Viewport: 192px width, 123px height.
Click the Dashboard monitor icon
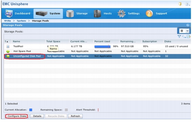9,13
